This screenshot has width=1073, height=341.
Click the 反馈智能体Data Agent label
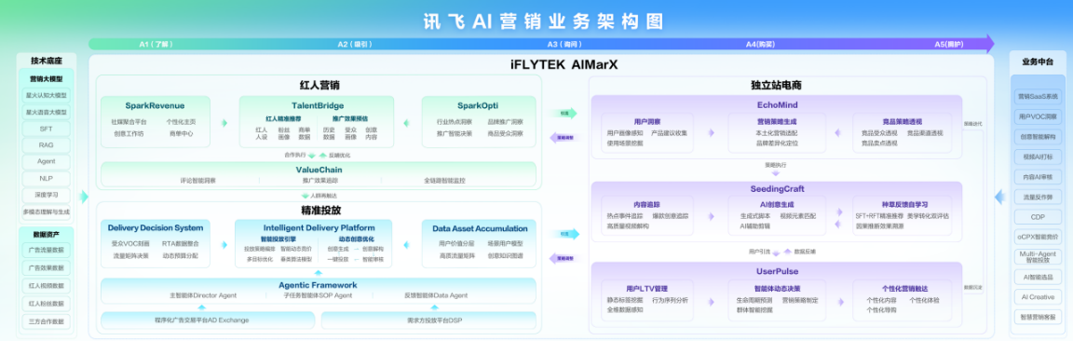pyautogui.click(x=435, y=295)
